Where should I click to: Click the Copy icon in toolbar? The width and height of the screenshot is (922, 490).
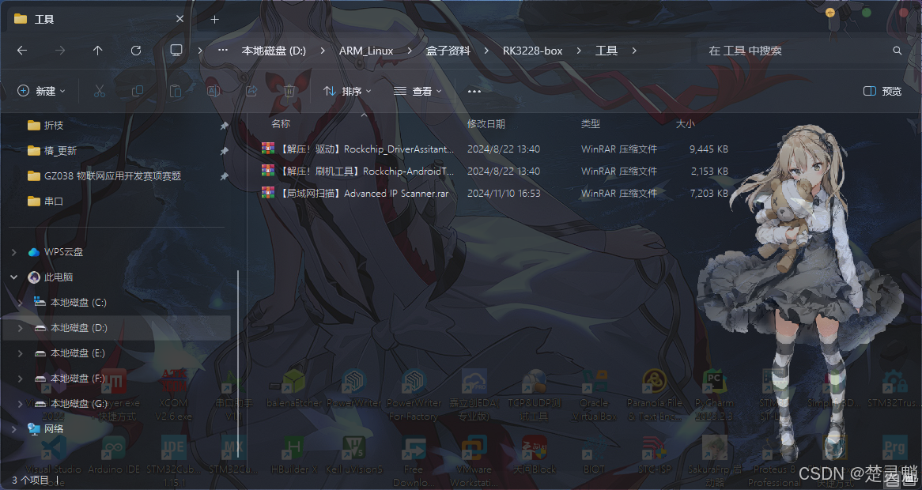[x=138, y=90]
